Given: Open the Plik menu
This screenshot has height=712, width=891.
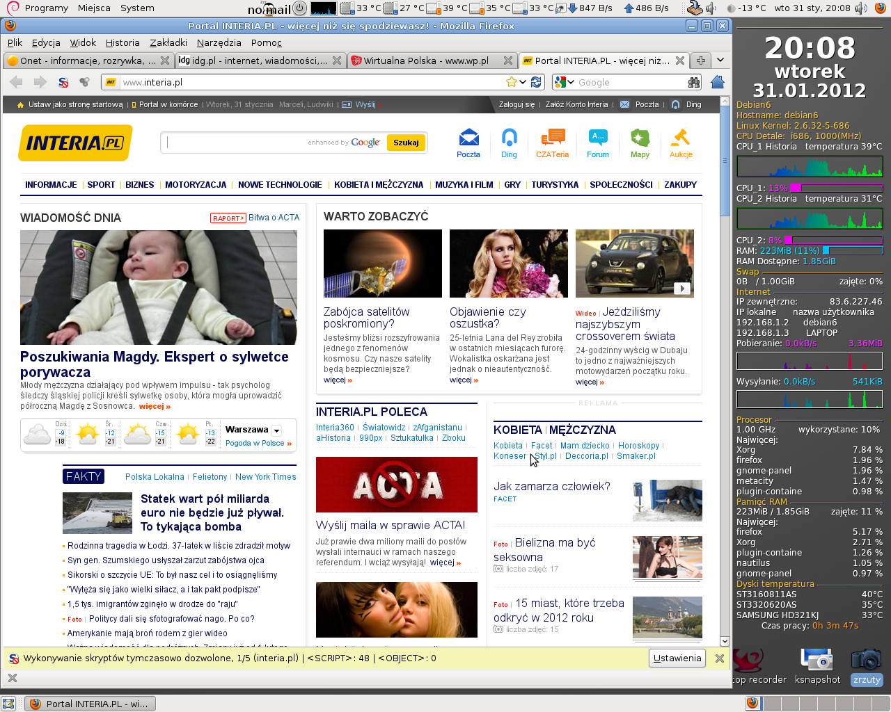Looking at the screenshot, I should click(15, 42).
